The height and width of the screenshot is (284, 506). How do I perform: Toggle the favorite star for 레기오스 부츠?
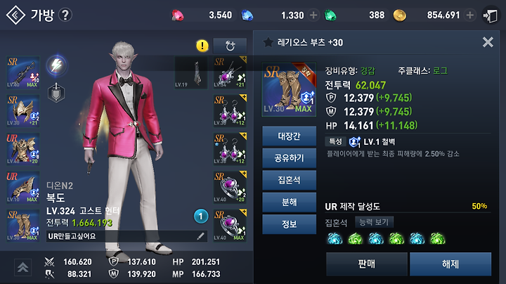(x=268, y=42)
